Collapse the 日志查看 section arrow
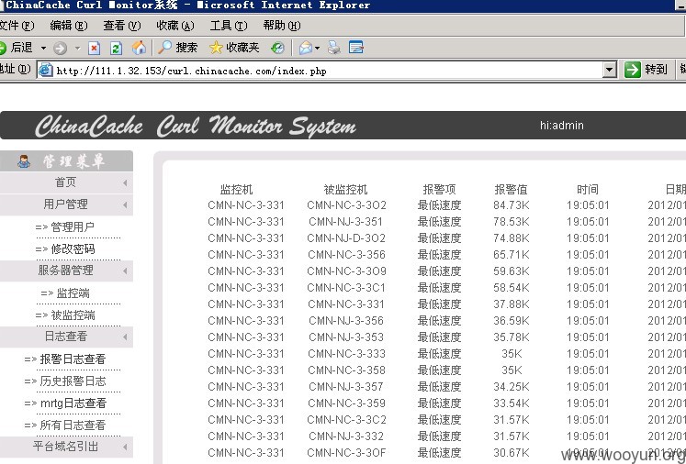Viewport: 686px width, 464px height. (x=125, y=337)
